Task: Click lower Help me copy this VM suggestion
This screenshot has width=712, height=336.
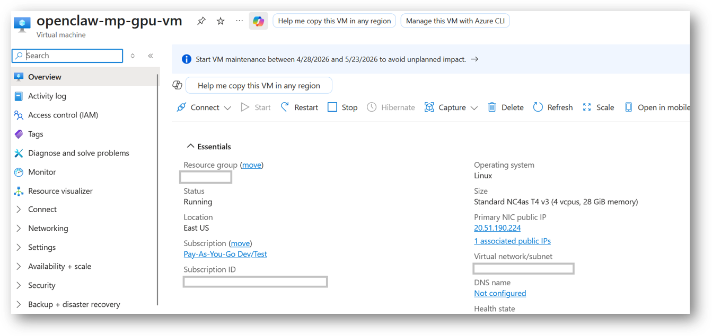Action: click(x=259, y=85)
